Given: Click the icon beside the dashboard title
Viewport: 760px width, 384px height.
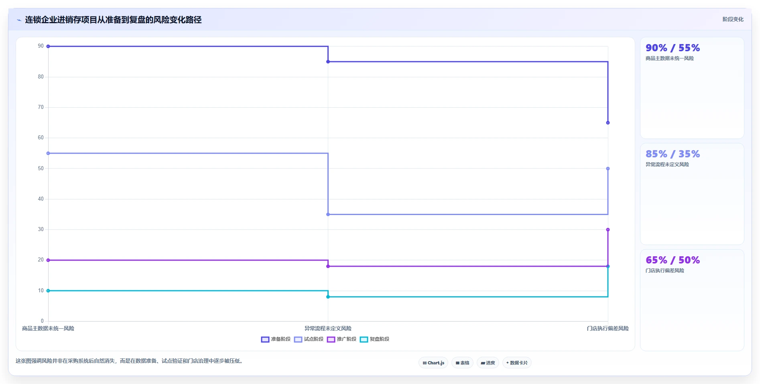Looking at the screenshot, I should (x=19, y=20).
